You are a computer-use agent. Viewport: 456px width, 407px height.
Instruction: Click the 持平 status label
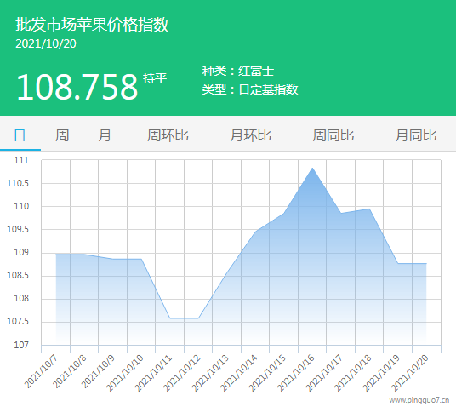tap(155, 78)
